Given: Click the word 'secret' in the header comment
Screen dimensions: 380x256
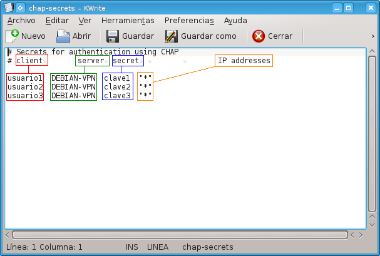Looking at the screenshot, I should pos(126,60).
